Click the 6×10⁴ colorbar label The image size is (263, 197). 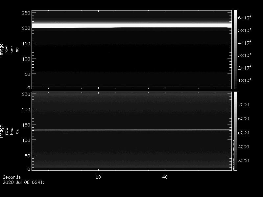point(245,18)
